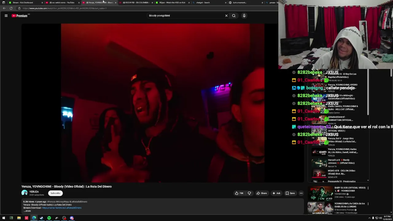Image resolution: width=393 pixels, height=221 pixels.
Task: Open the YERUZA channel name link
Action: (x=34, y=192)
